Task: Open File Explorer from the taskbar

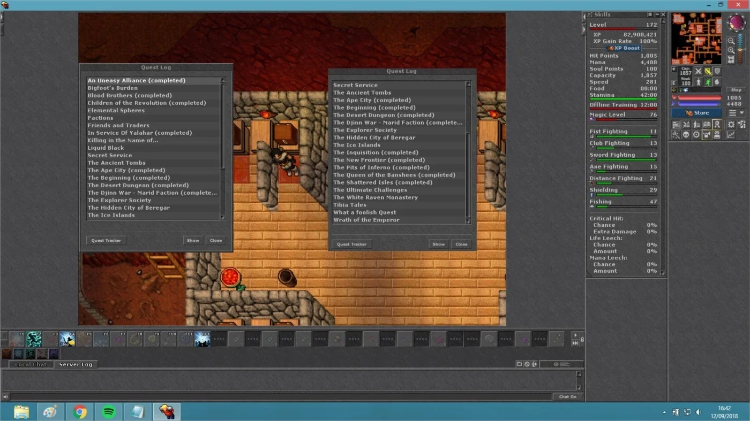Action: tap(21, 412)
